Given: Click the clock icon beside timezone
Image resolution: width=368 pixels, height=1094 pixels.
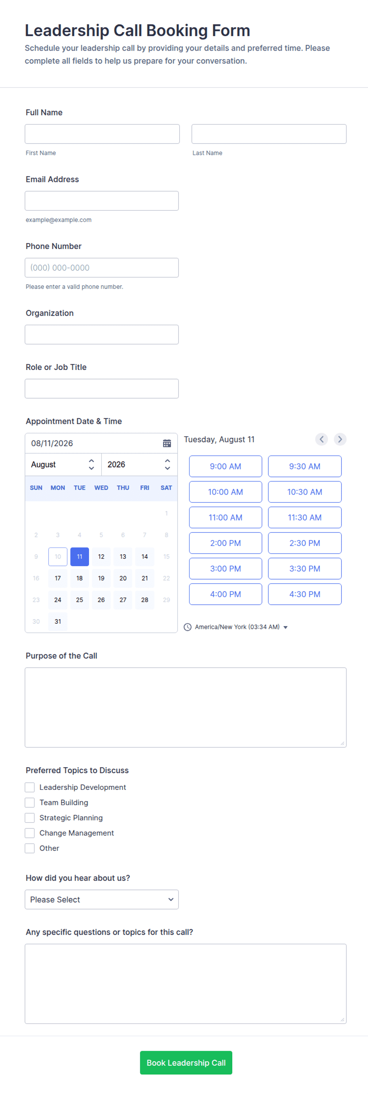Looking at the screenshot, I should coord(188,627).
